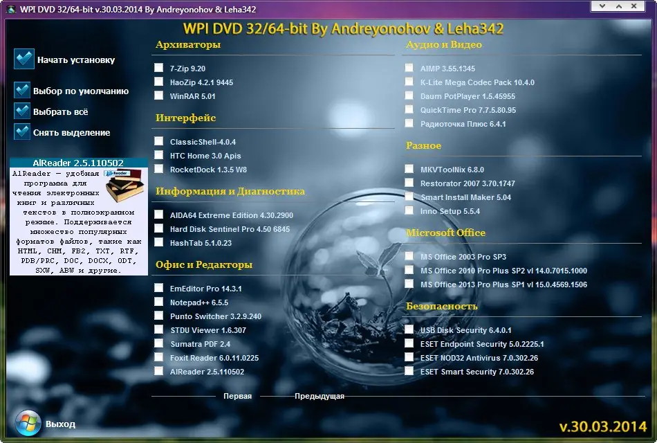This screenshot has width=657, height=443.
Task: Click AIDA64 Extreme Edition 4.30.2900 label
Action: 232,215
